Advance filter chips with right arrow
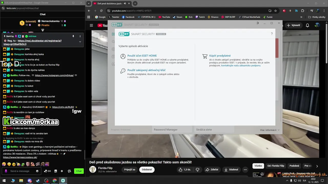 tap(317, 166)
